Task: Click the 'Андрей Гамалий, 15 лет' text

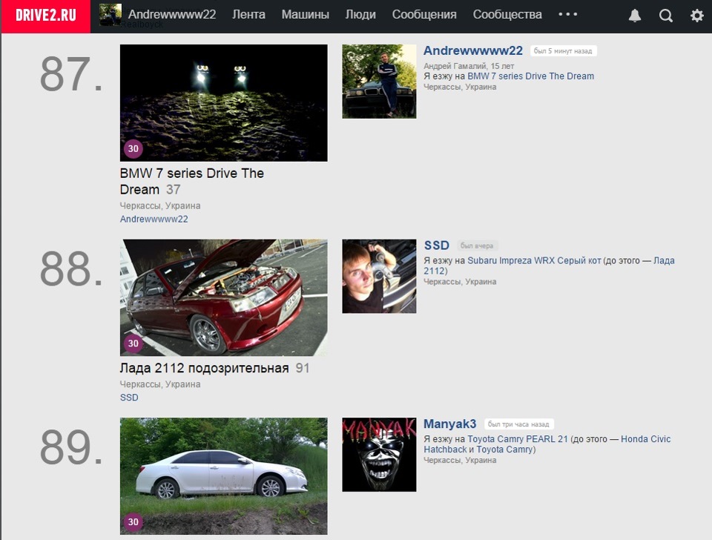Action: tap(469, 66)
